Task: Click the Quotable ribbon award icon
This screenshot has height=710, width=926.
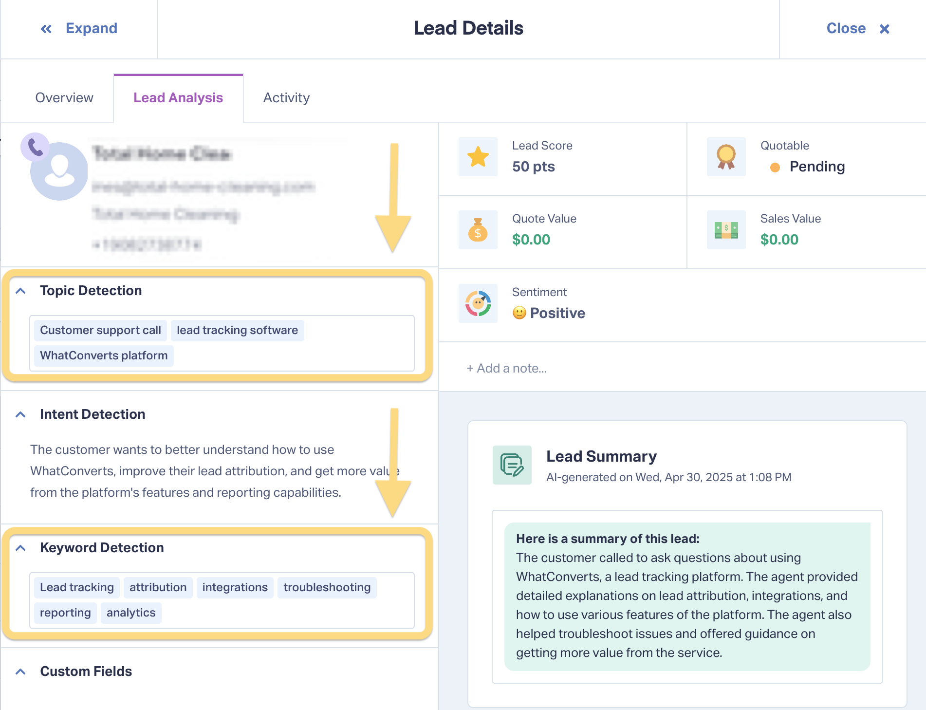Action: point(726,157)
